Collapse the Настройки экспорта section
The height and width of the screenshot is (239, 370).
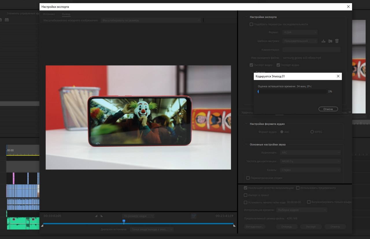click(246, 17)
